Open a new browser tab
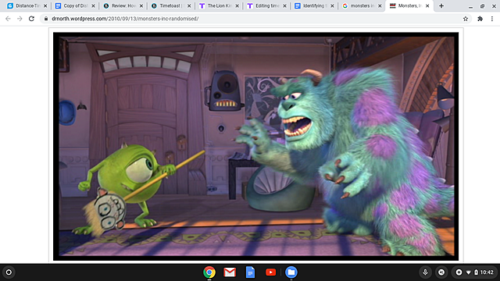500x281 pixels. (x=441, y=5)
